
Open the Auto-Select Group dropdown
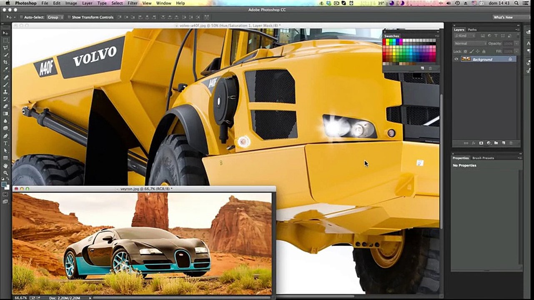[x=55, y=17]
